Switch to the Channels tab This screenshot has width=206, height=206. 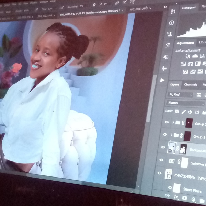coord(191,85)
